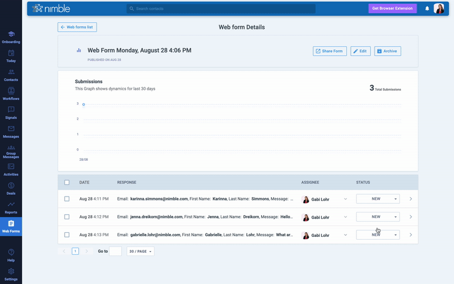
Task: Click the user profile avatar
Action: coord(439,9)
